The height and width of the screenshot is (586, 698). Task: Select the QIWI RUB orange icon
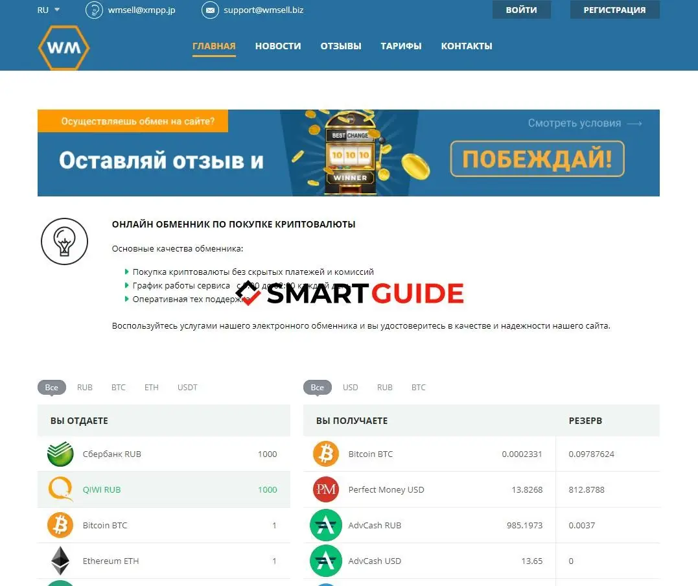(x=60, y=489)
